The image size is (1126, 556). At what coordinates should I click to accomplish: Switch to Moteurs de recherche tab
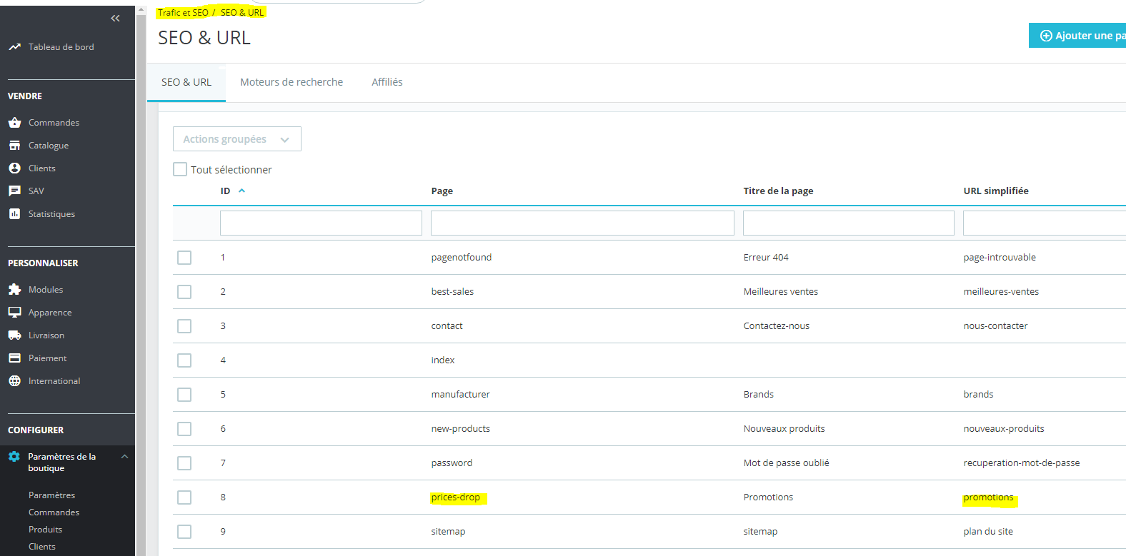292,82
